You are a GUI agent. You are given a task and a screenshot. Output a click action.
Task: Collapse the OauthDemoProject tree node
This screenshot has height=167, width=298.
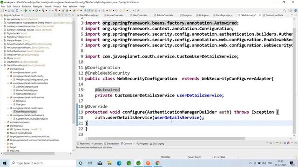pos(2,65)
